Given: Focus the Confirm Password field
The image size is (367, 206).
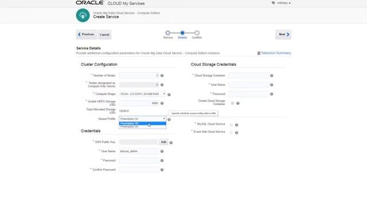Looking at the screenshot, I should pyautogui.click(x=139, y=169).
